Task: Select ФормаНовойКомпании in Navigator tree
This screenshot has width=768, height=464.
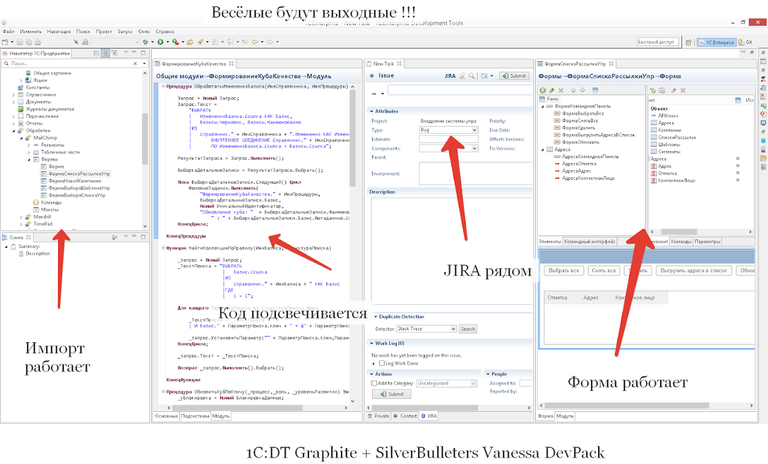Action: [x=75, y=181]
